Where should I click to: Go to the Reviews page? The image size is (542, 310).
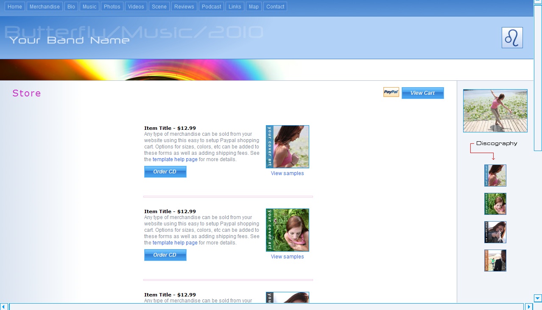tap(184, 6)
